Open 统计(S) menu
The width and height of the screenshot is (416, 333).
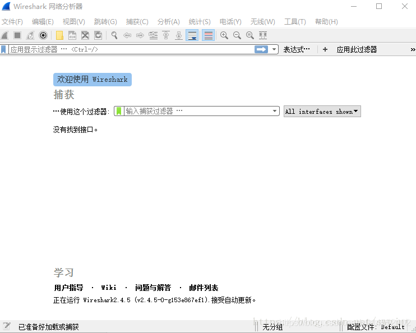coord(200,22)
